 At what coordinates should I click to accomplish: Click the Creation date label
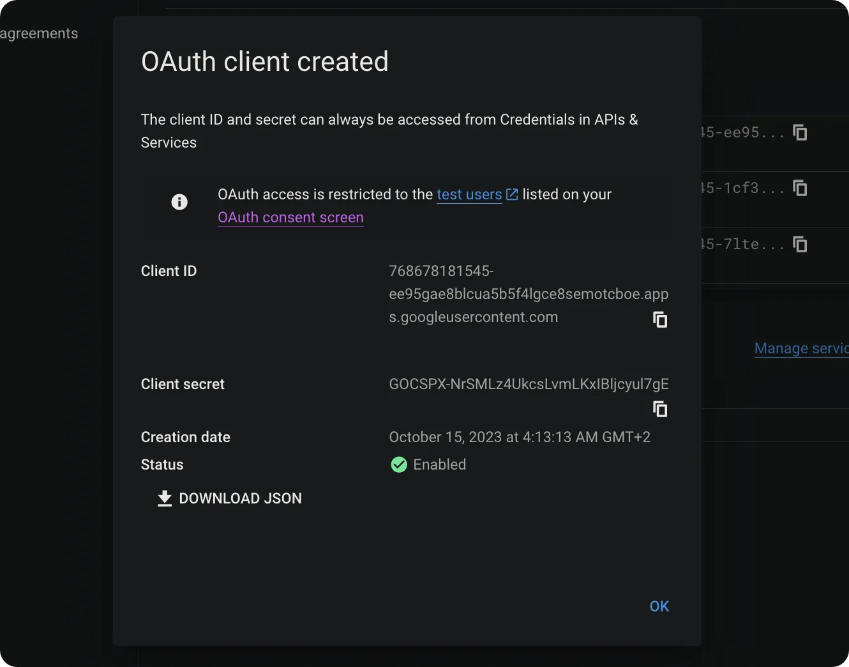pos(186,437)
